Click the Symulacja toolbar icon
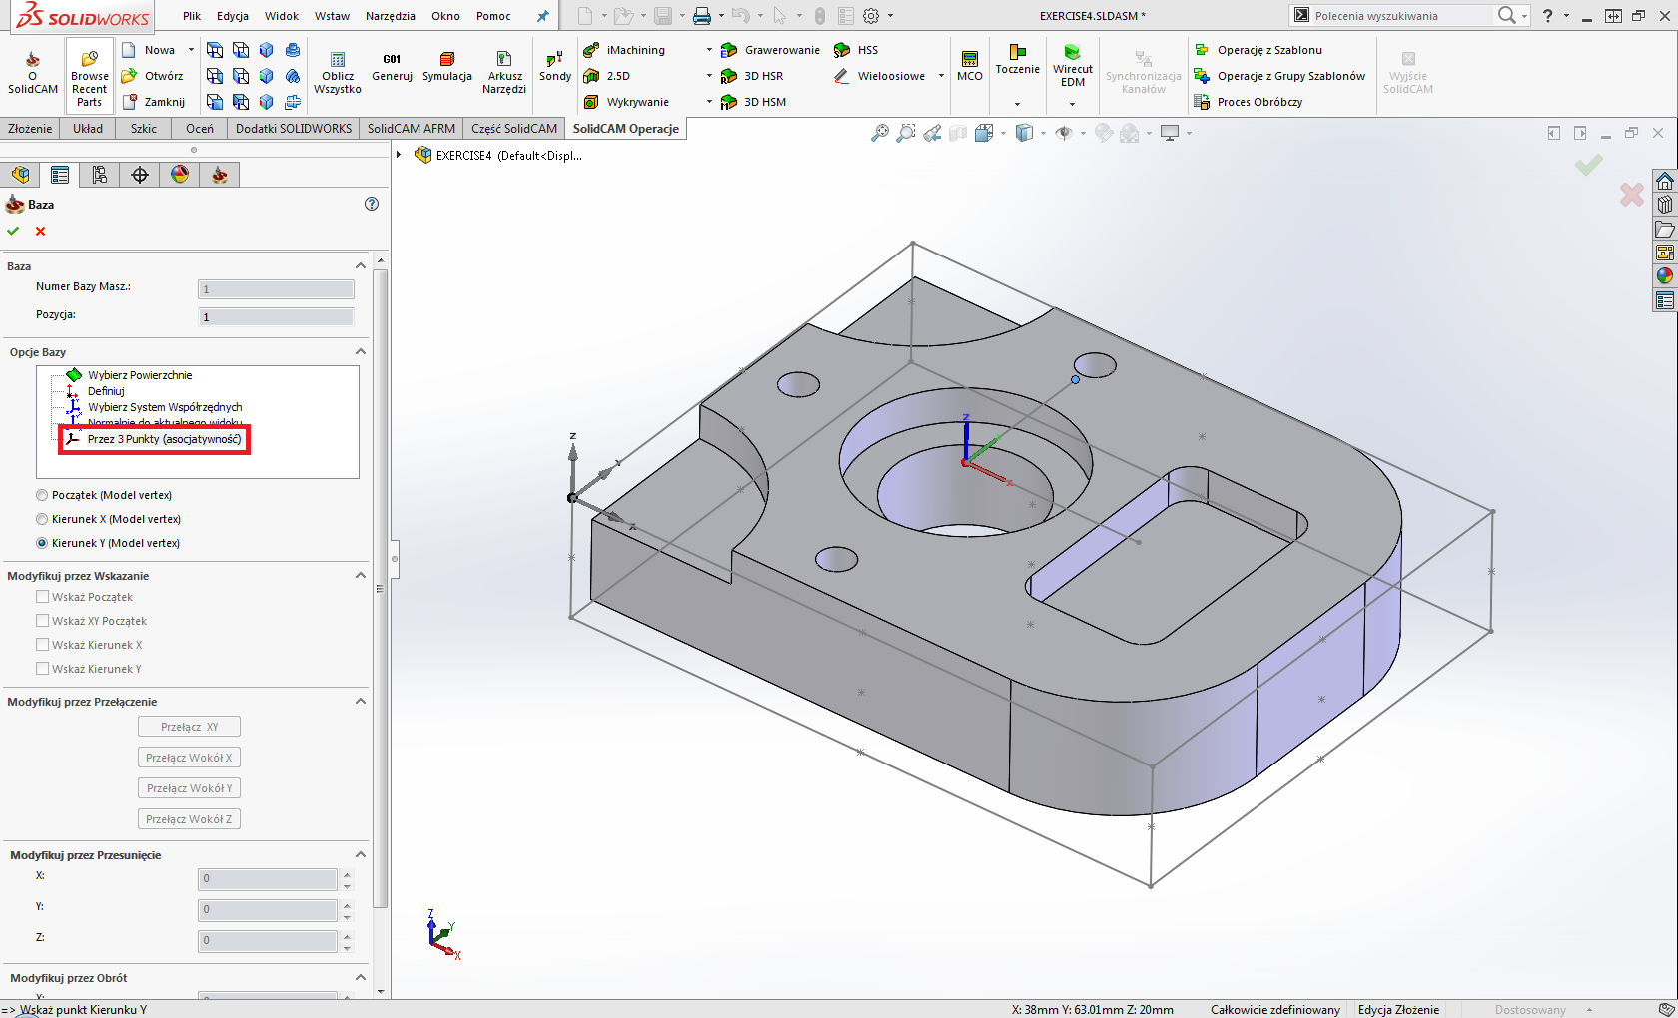 (x=446, y=67)
